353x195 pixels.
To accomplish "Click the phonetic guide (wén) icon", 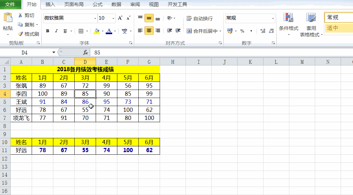I will (124, 31).
